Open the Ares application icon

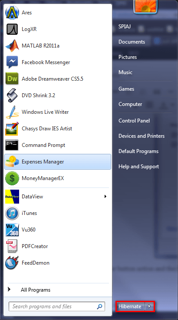tap(12, 13)
